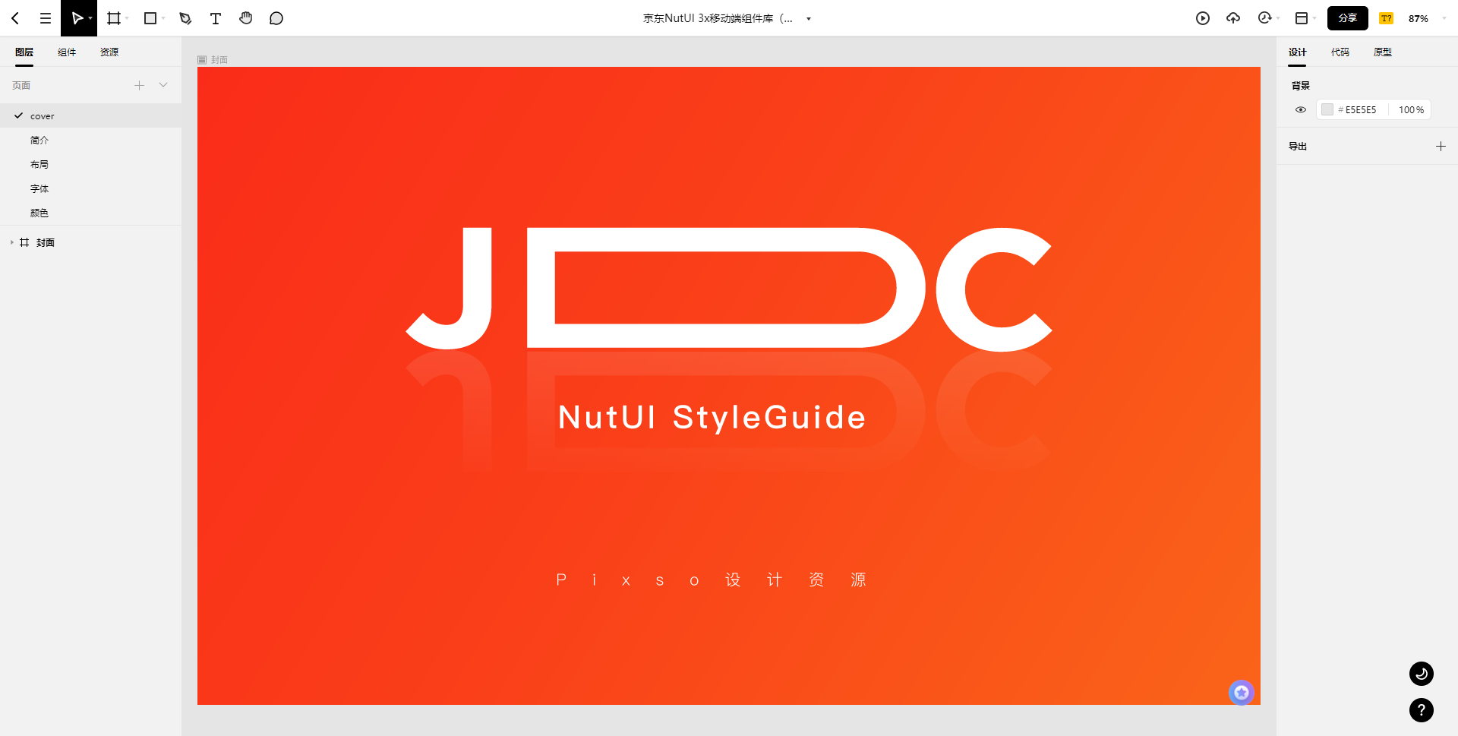
Task: Click the file title 京东NutUI 3x移动端组件库
Action: [718, 18]
